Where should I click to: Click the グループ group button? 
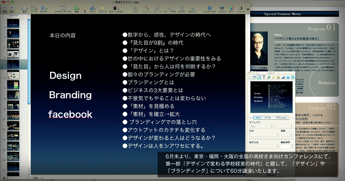[157, 9]
